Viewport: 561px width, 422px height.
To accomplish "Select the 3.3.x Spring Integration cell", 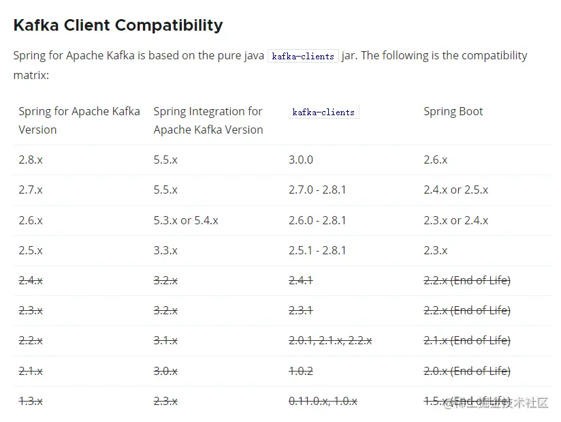I will click(x=165, y=250).
